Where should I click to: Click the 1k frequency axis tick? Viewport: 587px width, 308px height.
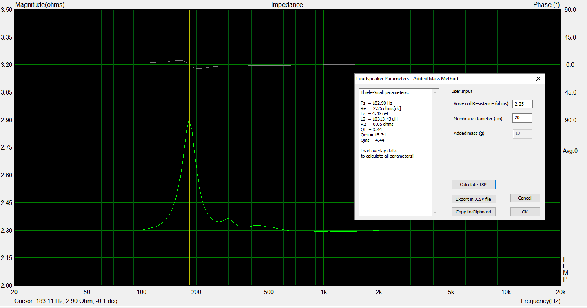[323, 292]
